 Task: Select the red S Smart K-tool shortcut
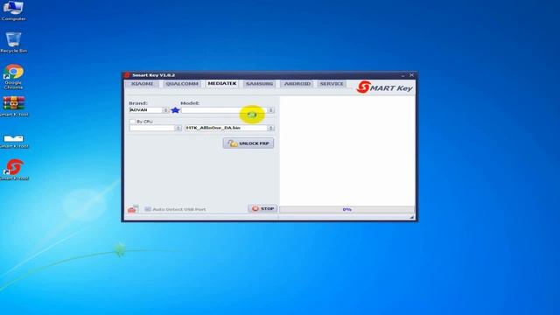pos(14,169)
